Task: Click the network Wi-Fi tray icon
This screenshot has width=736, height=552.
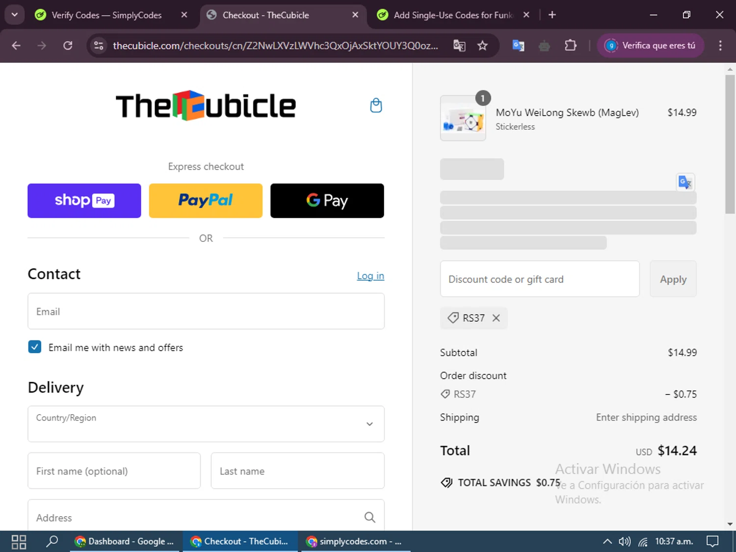Action: tap(643, 542)
